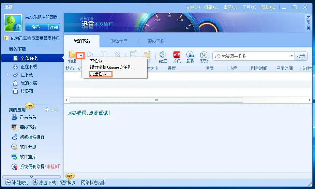The image size is (315, 189).
Task: Select 全部任务 in sidebar
Action: [32, 58]
